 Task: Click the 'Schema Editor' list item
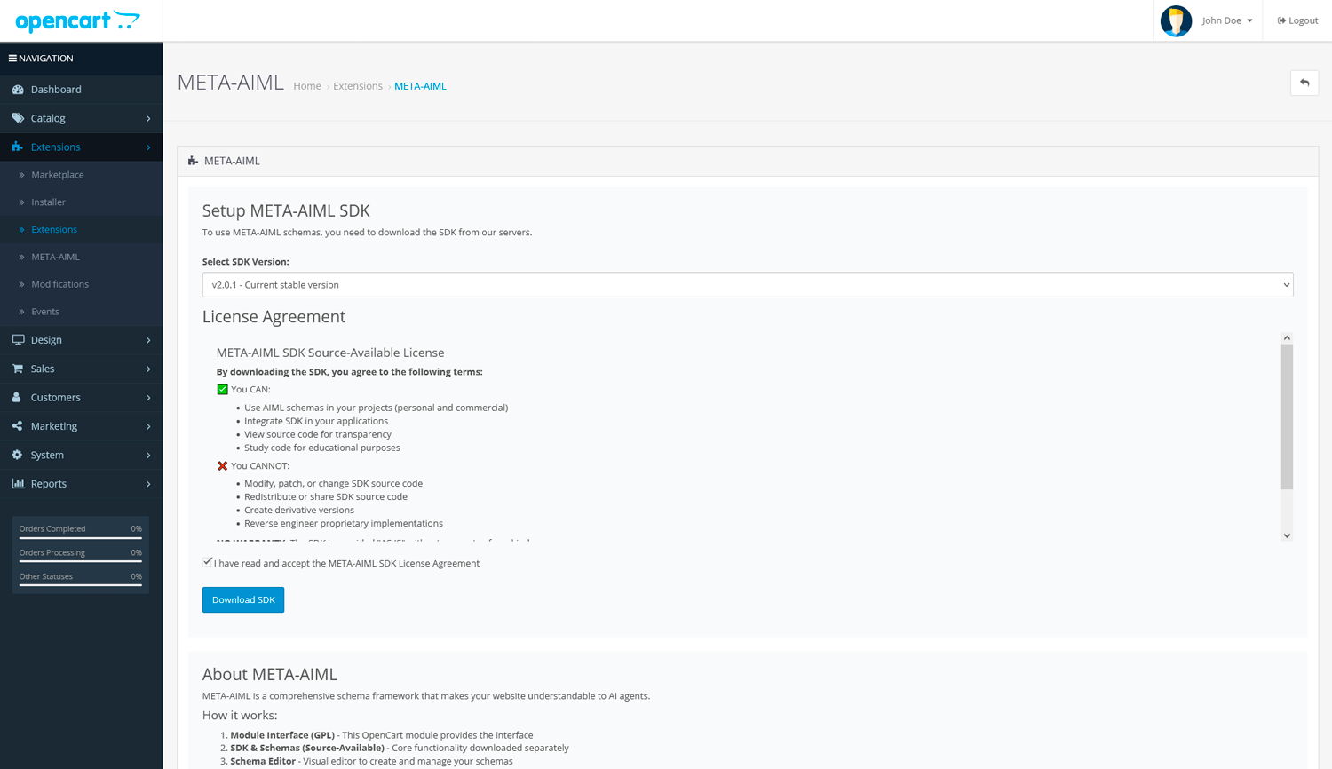[371, 761]
